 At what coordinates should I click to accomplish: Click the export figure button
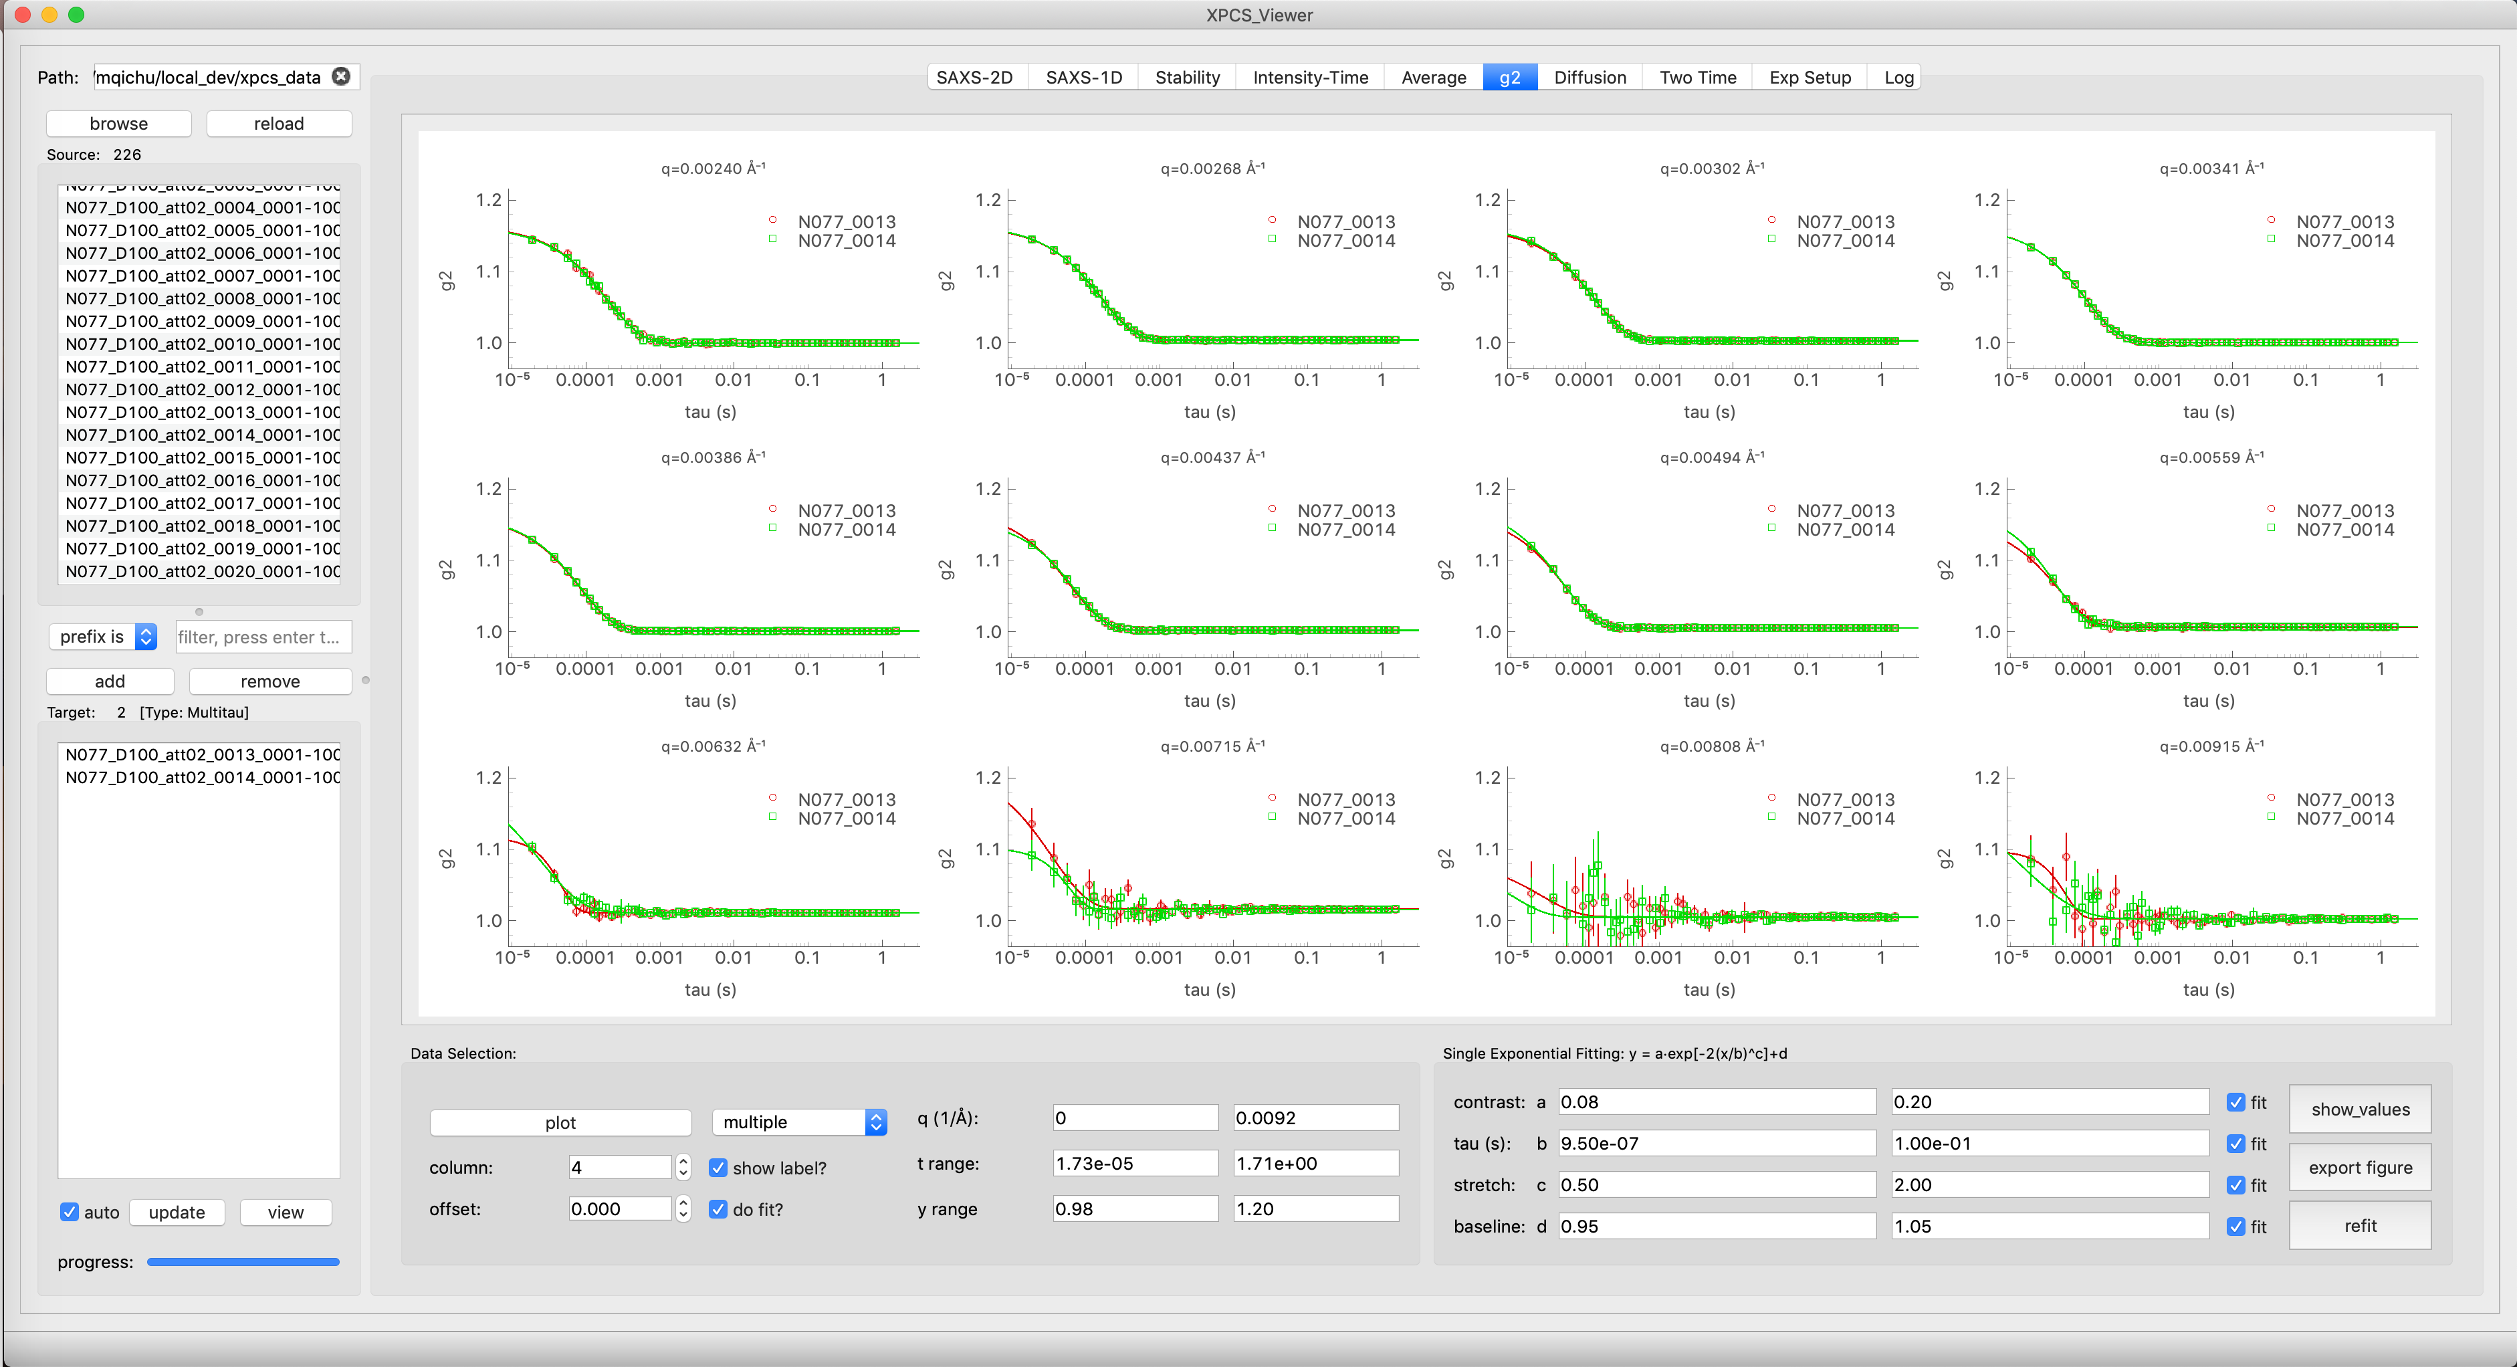tap(2360, 1168)
